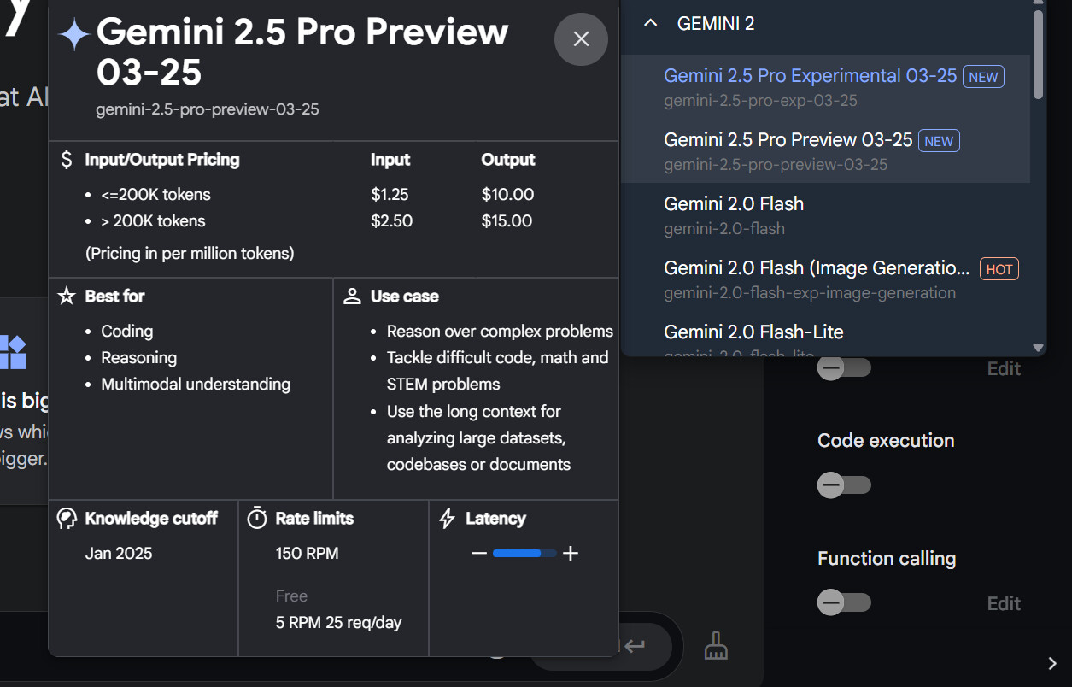Click the Rate limits stopwatch icon

click(257, 519)
